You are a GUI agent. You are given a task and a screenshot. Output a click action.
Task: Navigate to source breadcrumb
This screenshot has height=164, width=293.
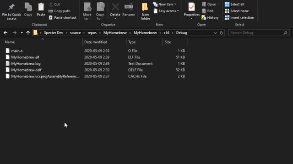(x=75, y=33)
